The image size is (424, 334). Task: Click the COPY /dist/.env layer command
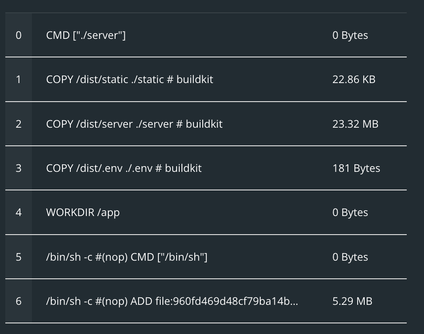coord(123,168)
